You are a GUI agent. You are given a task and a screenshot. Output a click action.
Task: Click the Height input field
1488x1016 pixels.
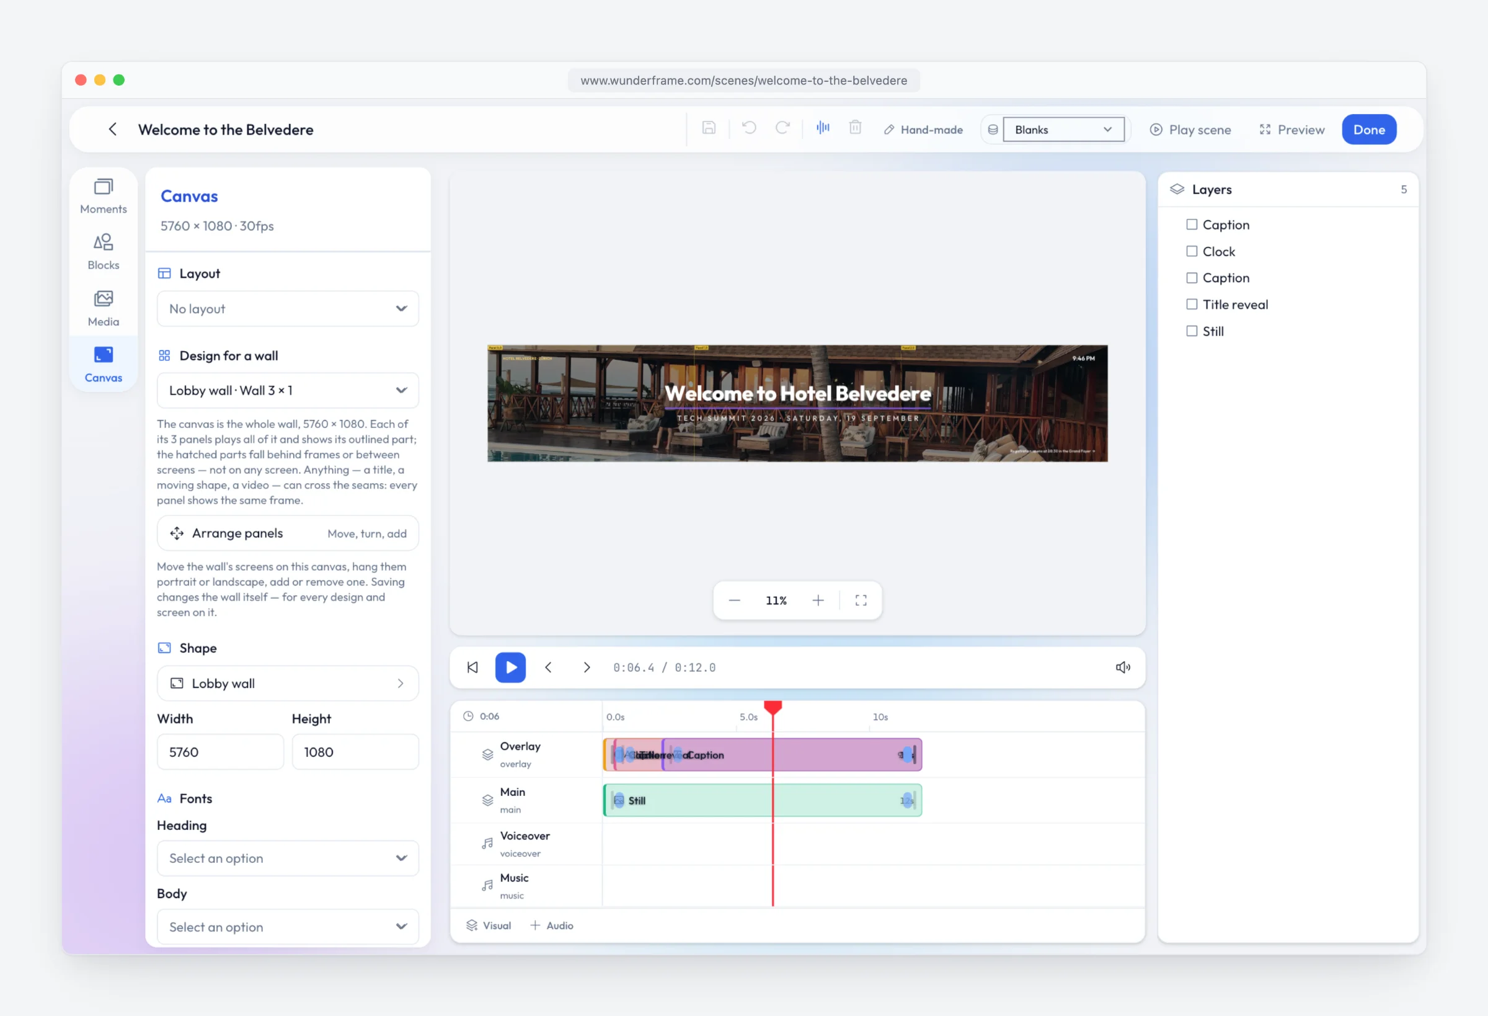tap(355, 752)
